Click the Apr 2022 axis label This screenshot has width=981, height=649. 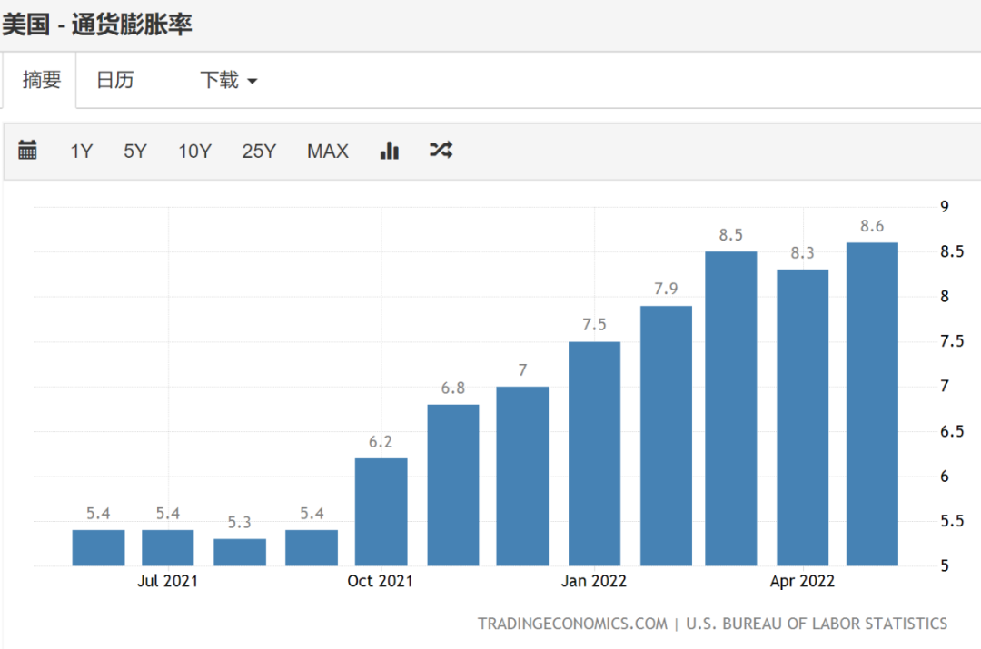[x=803, y=581]
